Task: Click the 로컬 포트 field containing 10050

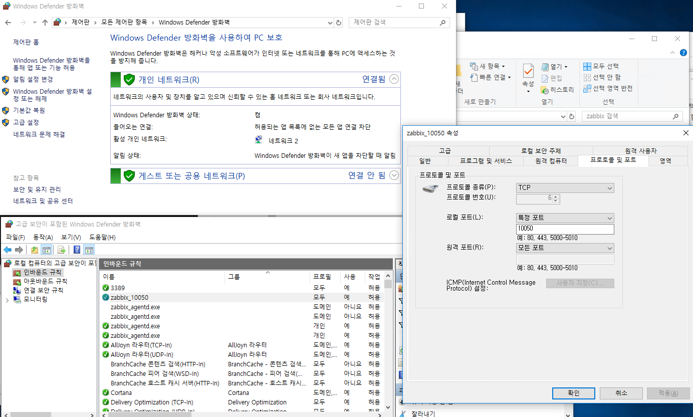Action: 565,229
